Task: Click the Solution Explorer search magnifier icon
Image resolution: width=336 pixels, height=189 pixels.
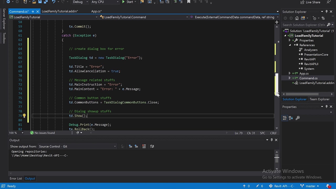Action: point(328,25)
